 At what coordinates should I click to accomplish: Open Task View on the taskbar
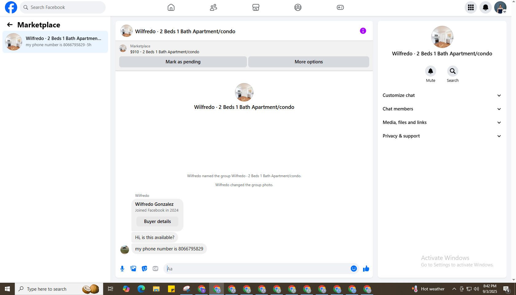click(x=111, y=289)
